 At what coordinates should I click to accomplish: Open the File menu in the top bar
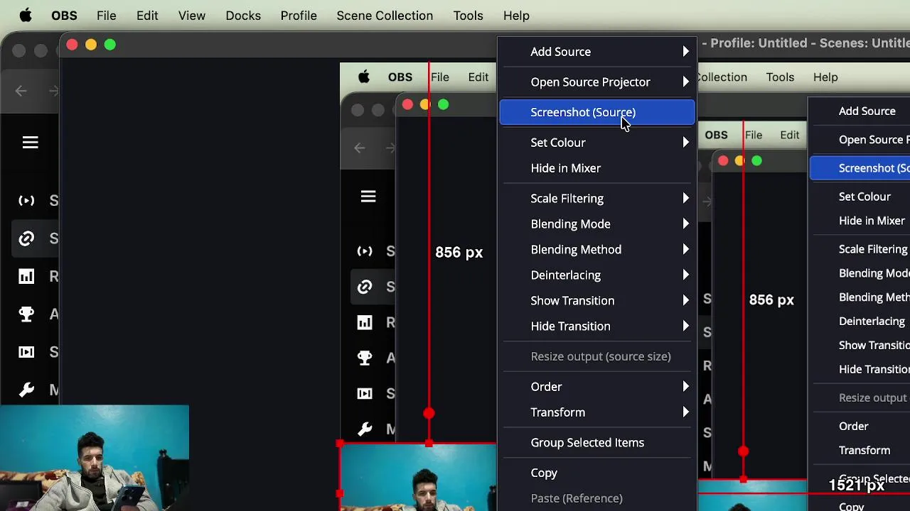(107, 16)
